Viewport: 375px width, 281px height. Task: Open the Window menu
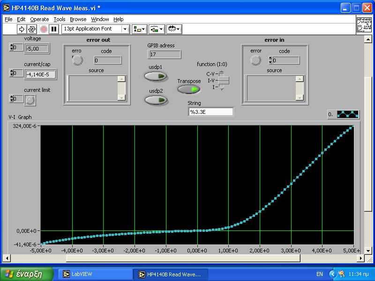(x=100, y=19)
